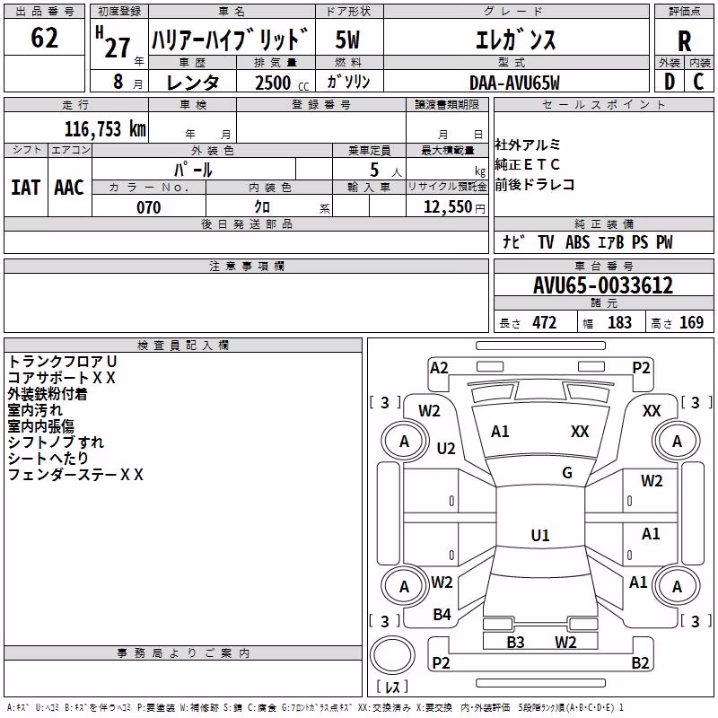The width and height of the screenshot is (718, 718).
Task: Click the rear-right tire A circle
Action: [677, 586]
